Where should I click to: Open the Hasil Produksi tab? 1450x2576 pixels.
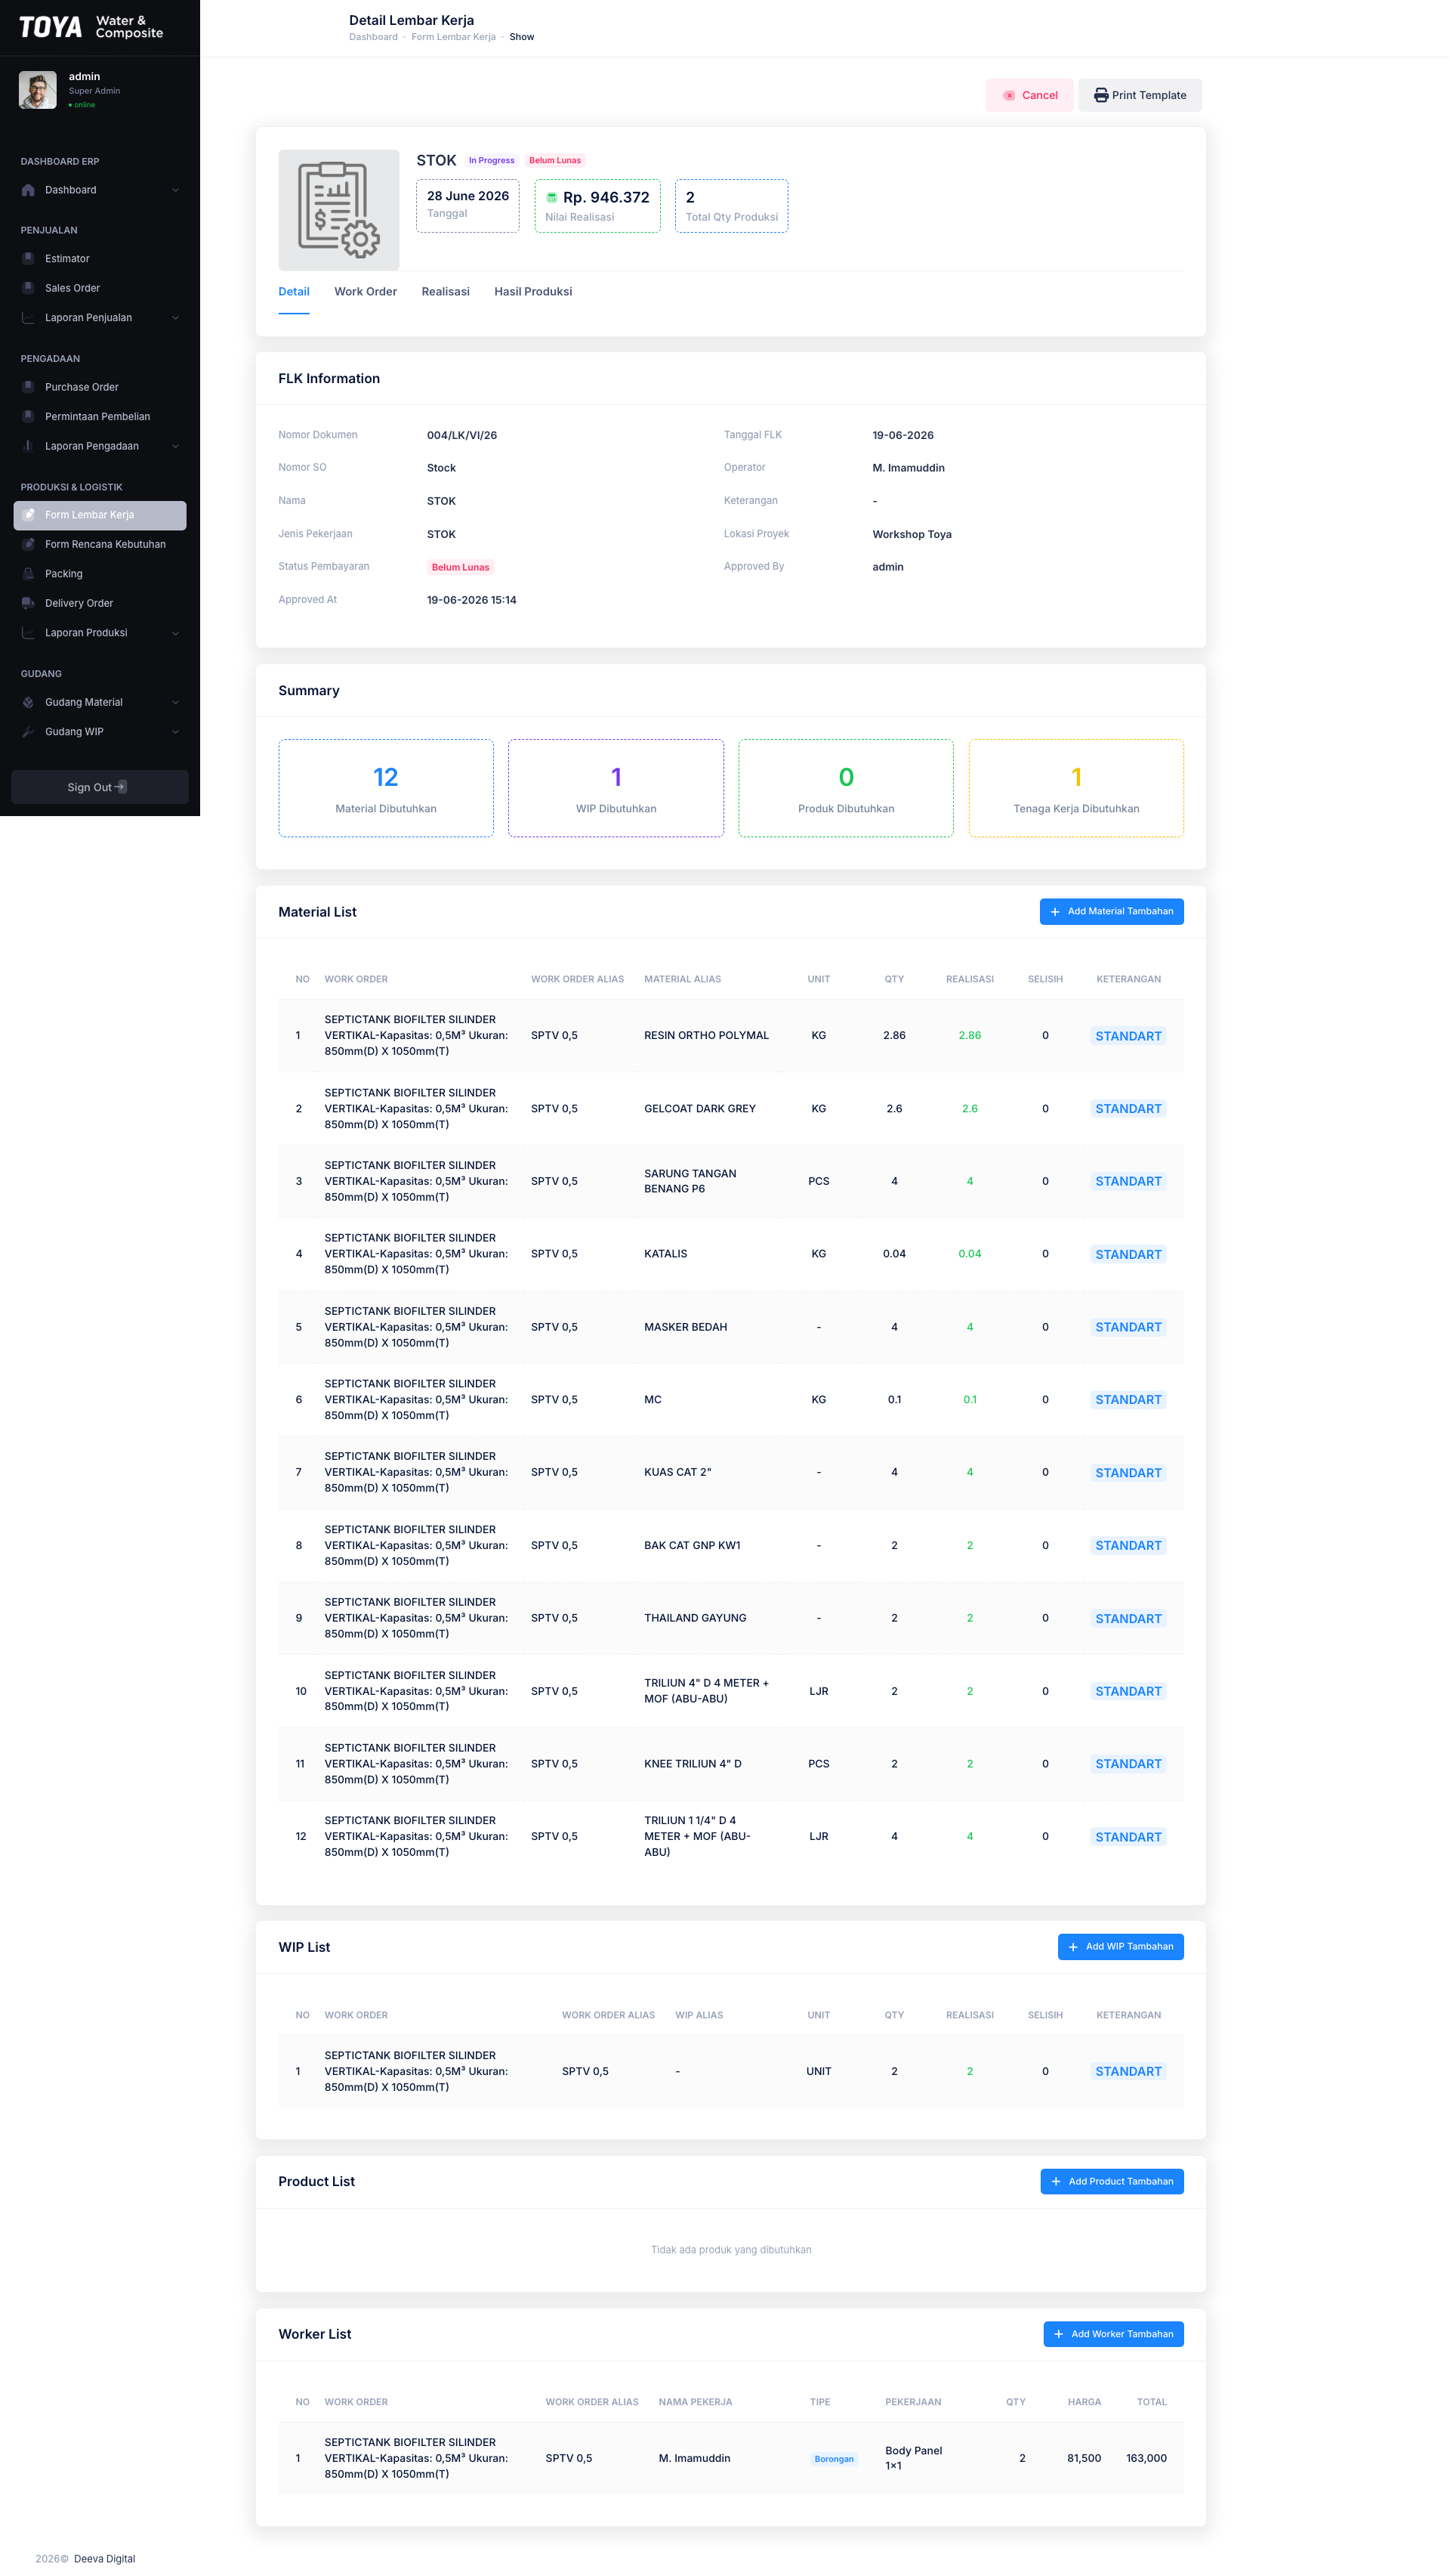pyautogui.click(x=534, y=292)
